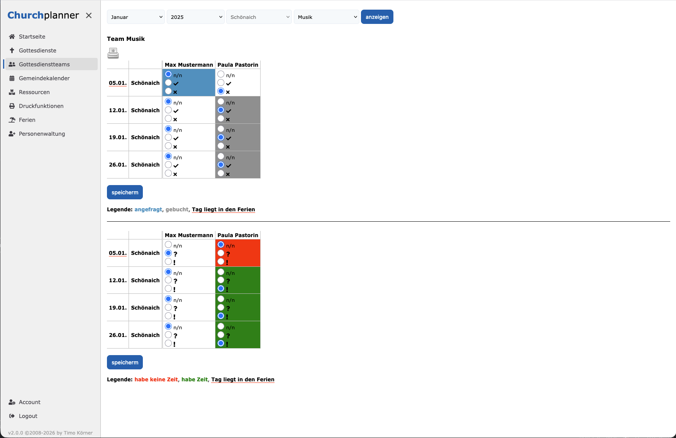Click the Ferien beach umbrella icon
This screenshot has height=438, width=676.
pyautogui.click(x=12, y=120)
